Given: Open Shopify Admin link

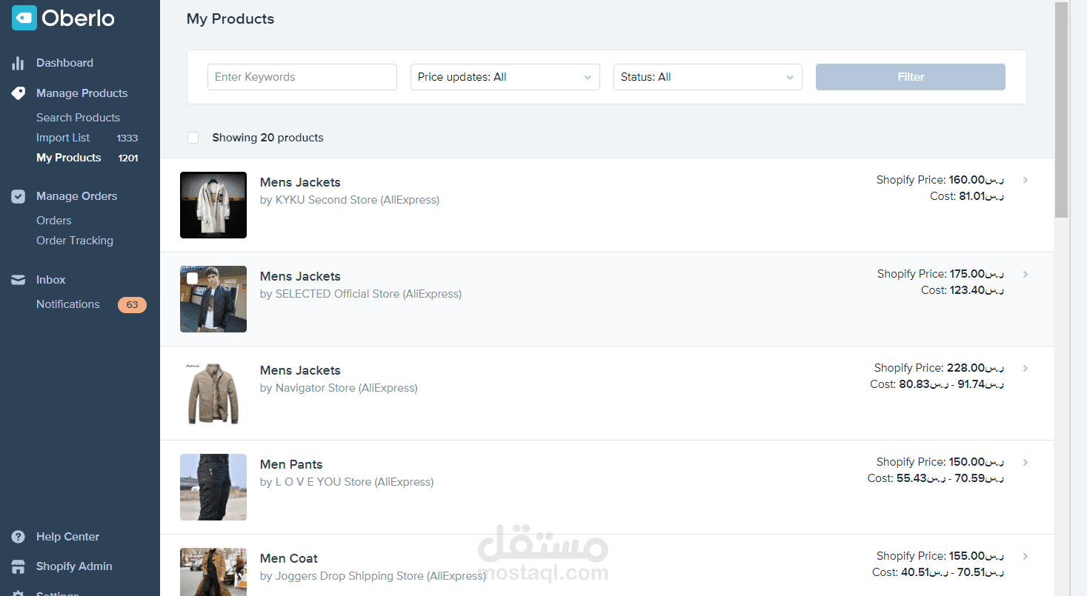Looking at the screenshot, I should pyautogui.click(x=74, y=566).
